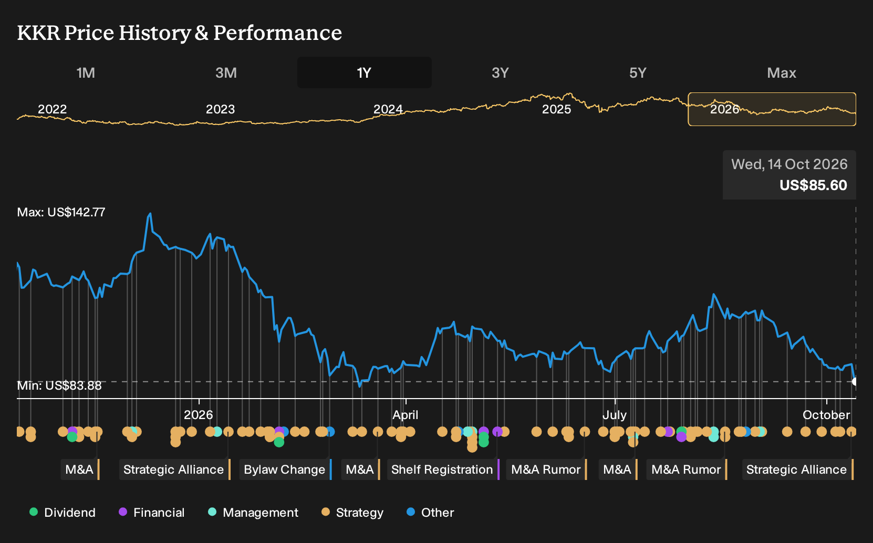Click the 'Max: US$142.77' label
873x543 pixels.
(61, 212)
